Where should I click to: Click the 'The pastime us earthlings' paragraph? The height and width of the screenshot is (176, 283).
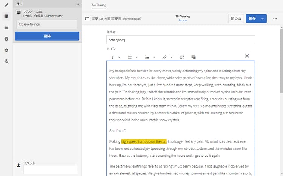tap(180, 170)
